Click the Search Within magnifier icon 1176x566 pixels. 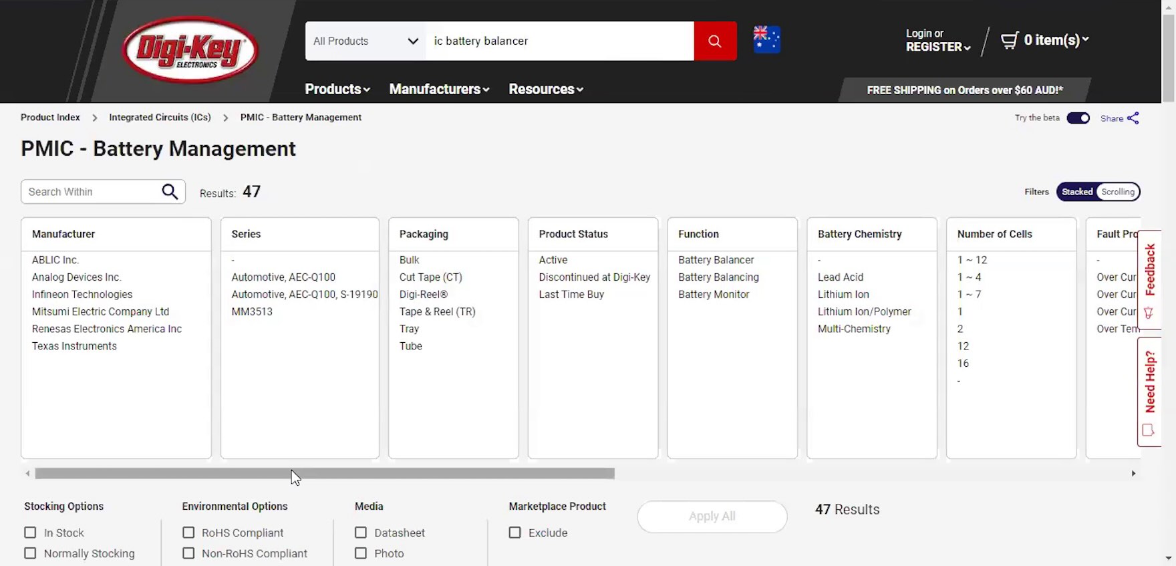click(170, 192)
